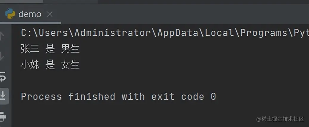This screenshot has height=127, width=309.
Task: Toggle the Soft-Wrap icon
Action: [x=3, y=76]
